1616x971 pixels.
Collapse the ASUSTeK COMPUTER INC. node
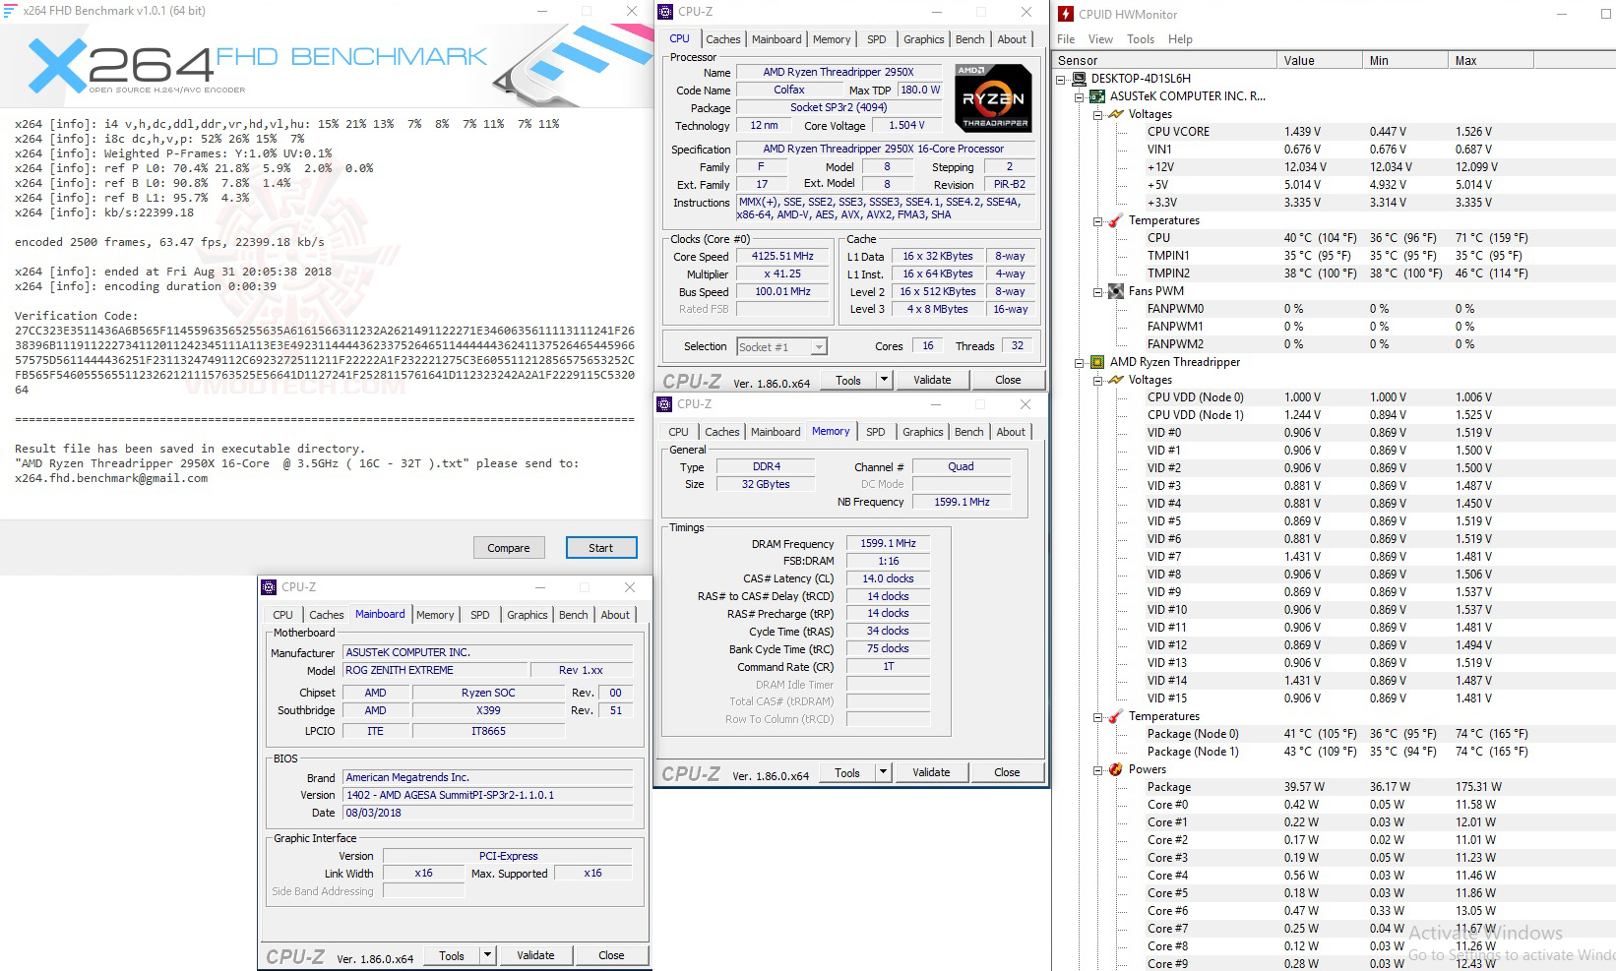[x=1080, y=96]
